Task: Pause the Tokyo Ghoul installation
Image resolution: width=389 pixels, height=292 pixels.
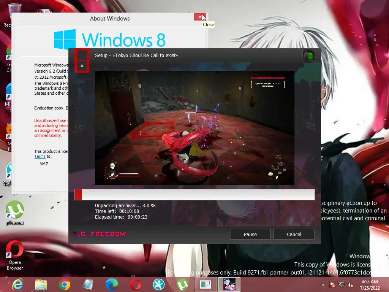Action: pos(250,234)
